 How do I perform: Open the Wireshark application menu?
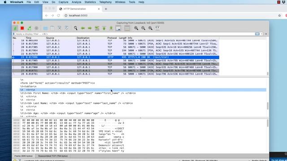17,2
